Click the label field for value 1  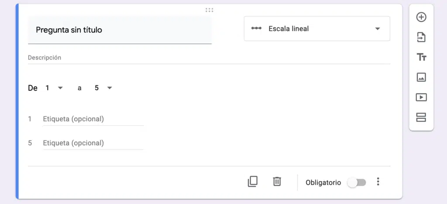click(x=93, y=119)
